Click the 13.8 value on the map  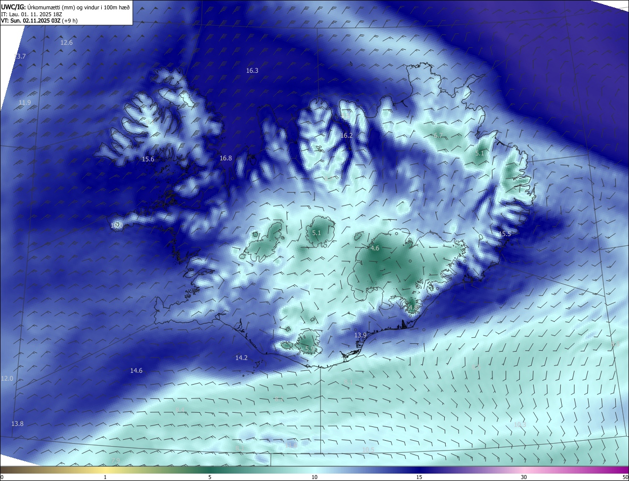click(17, 424)
